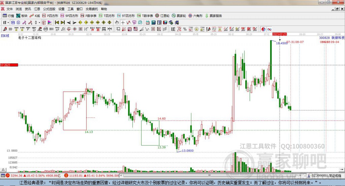
Task: Click the 18.4500 high price label
Action: point(282,43)
